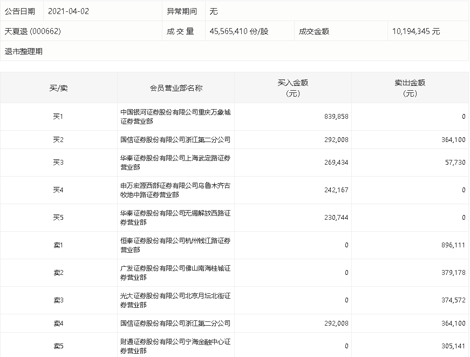
Task: Select the 买2 row label
Action: point(58,139)
